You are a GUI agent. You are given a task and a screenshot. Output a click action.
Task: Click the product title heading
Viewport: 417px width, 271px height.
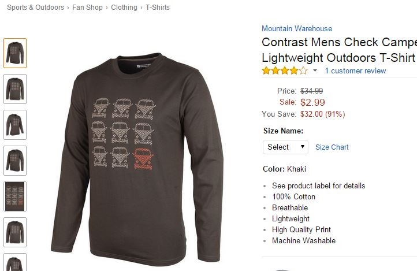click(x=339, y=50)
